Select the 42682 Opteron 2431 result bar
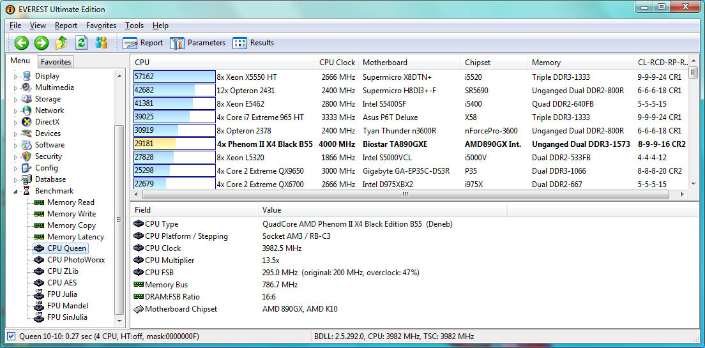 pyautogui.click(x=174, y=91)
